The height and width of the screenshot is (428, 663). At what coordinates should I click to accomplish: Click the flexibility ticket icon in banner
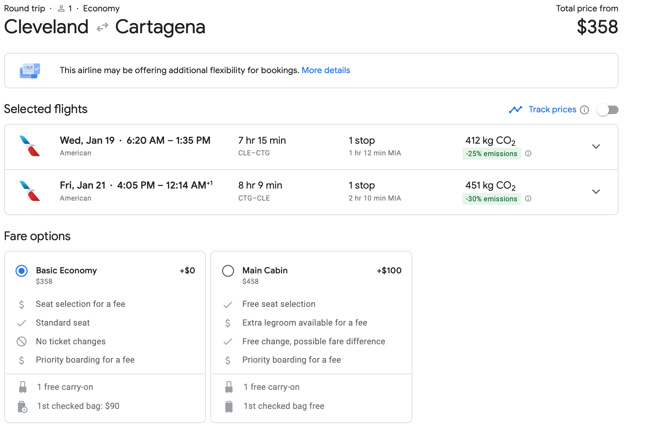(x=30, y=71)
